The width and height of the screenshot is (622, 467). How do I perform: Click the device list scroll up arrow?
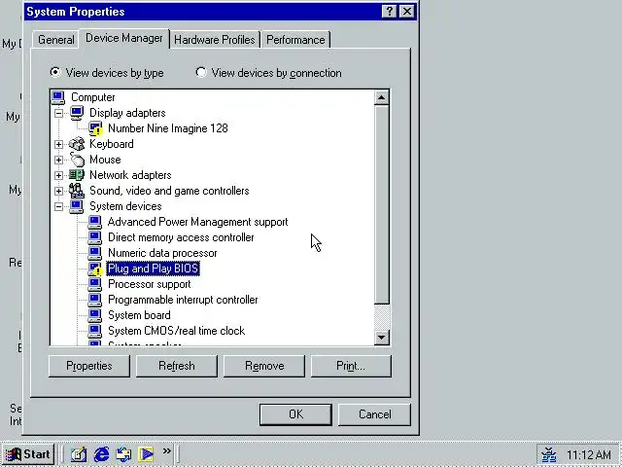click(381, 97)
